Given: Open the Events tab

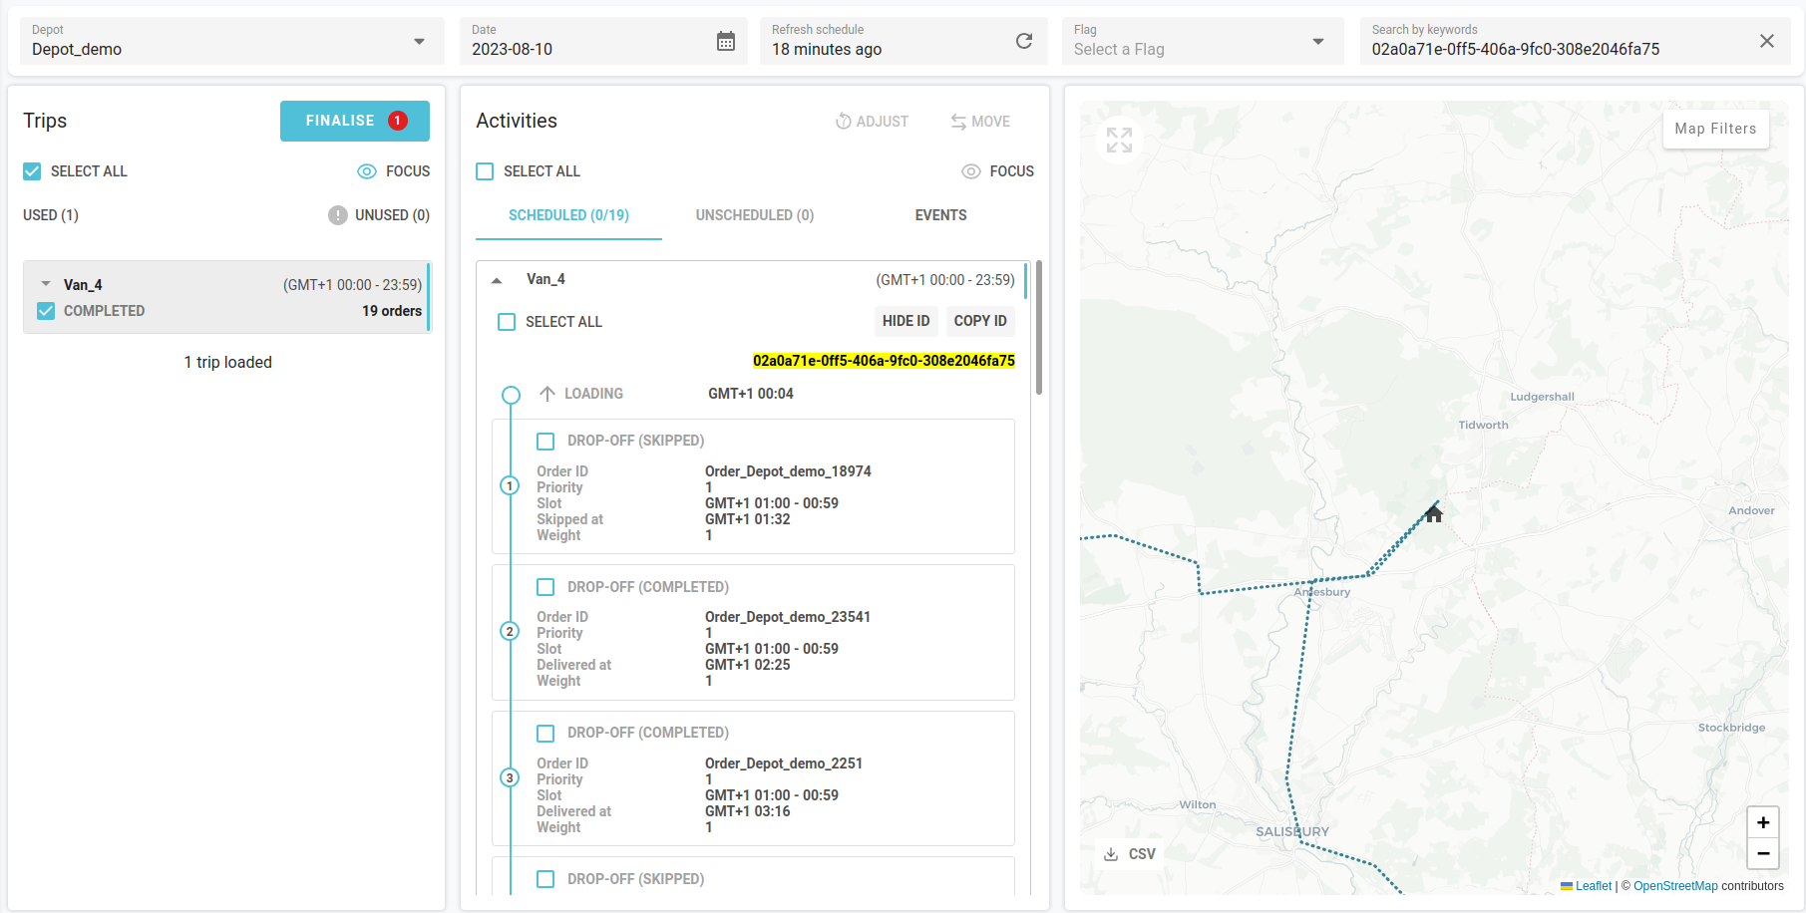Looking at the screenshot, I should (940, 215).
